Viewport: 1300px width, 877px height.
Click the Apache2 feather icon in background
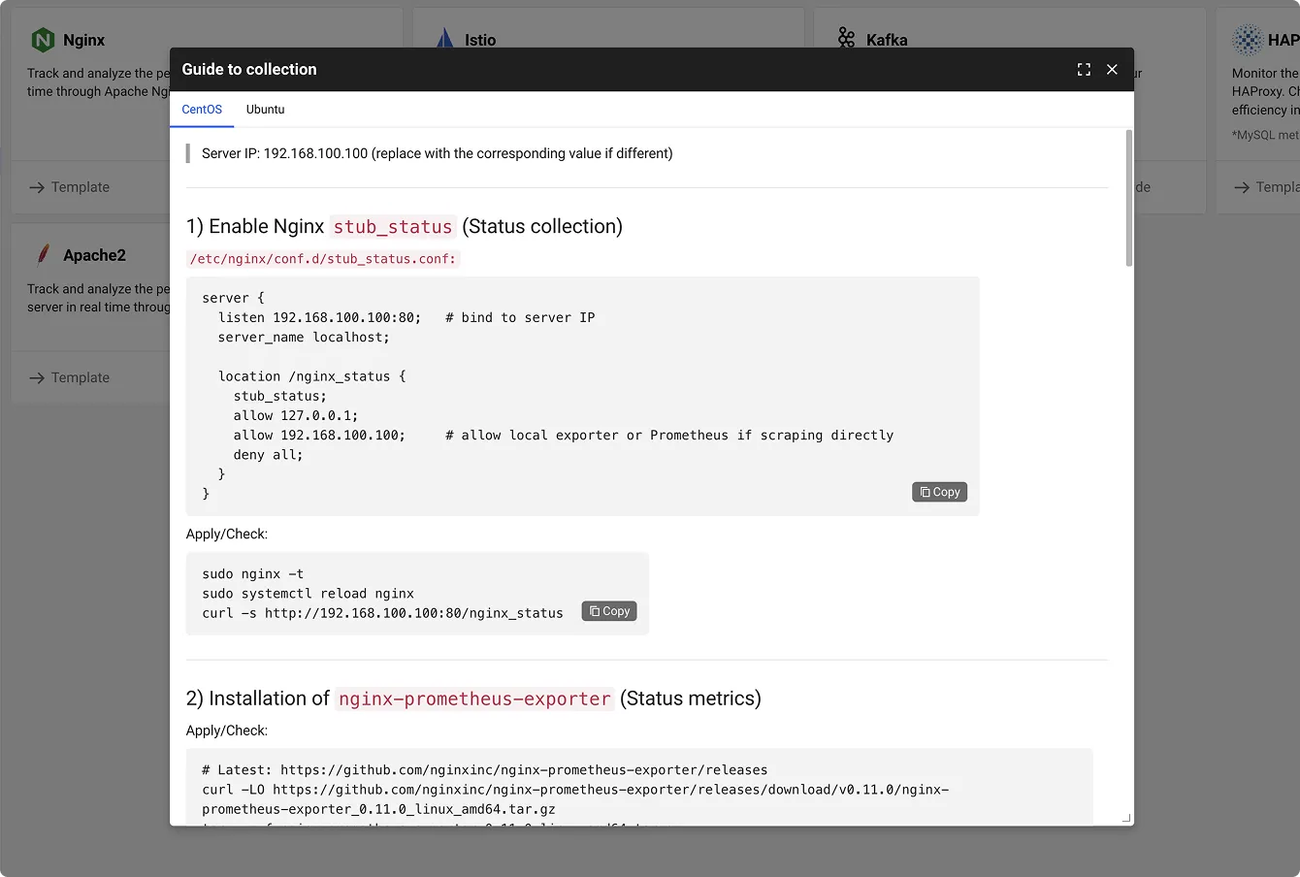click(x=43, y=255)
